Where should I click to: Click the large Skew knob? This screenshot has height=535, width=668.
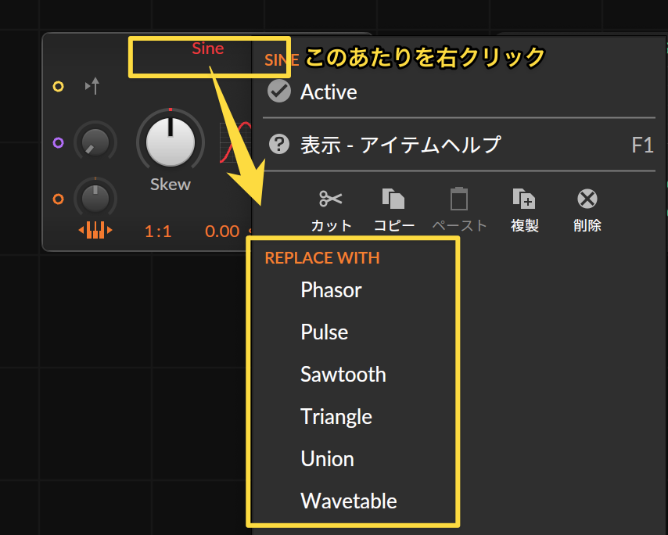171,142
